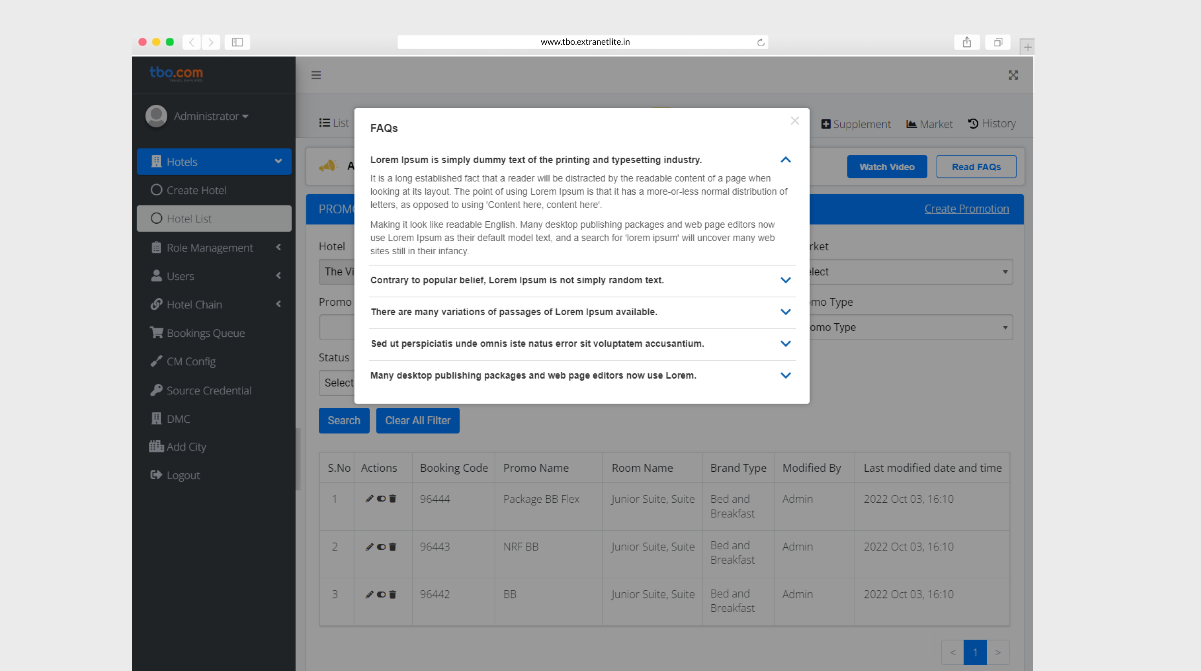Screen dimensions: 1201x671
Task: Open Bookings Queue cart icon
Action: 157,333
